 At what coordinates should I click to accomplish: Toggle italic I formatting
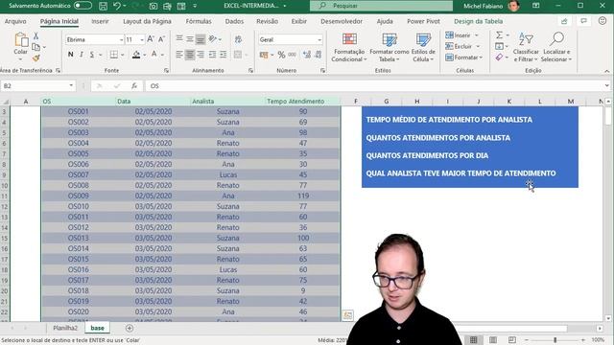coord(81,55)
